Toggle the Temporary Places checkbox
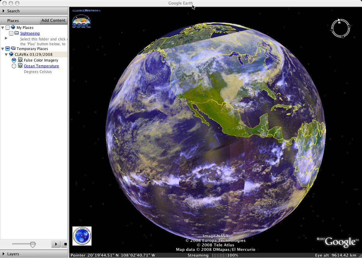362x258 pixels. [8, 49]
